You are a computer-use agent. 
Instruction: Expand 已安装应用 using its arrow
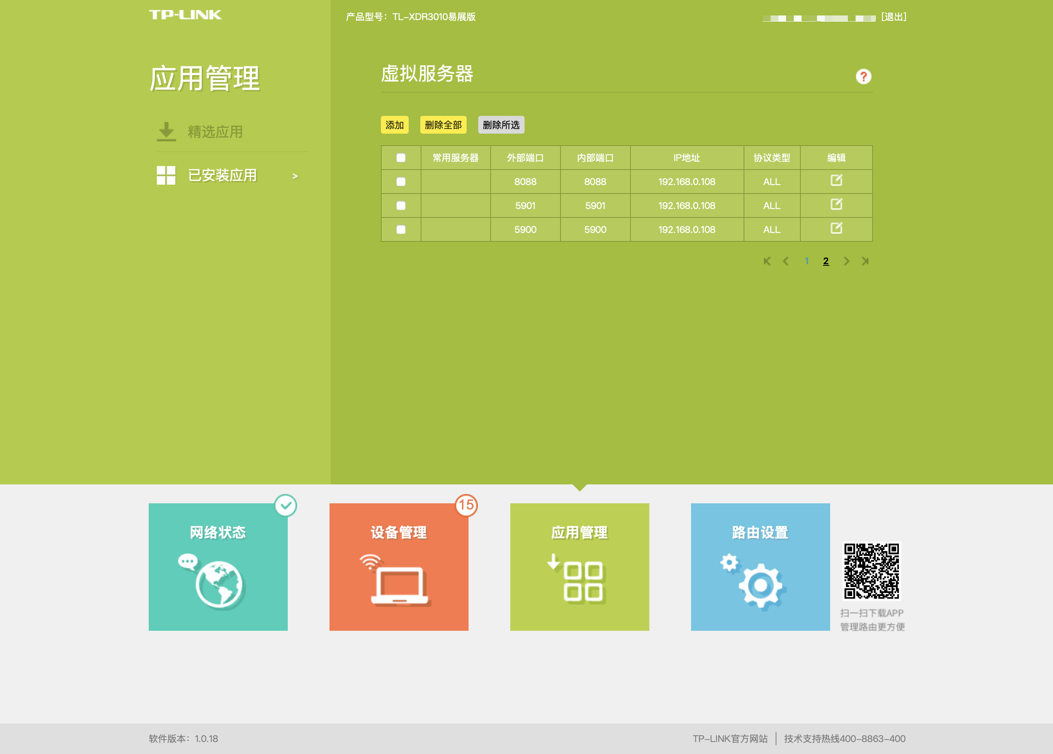point(295,176)
